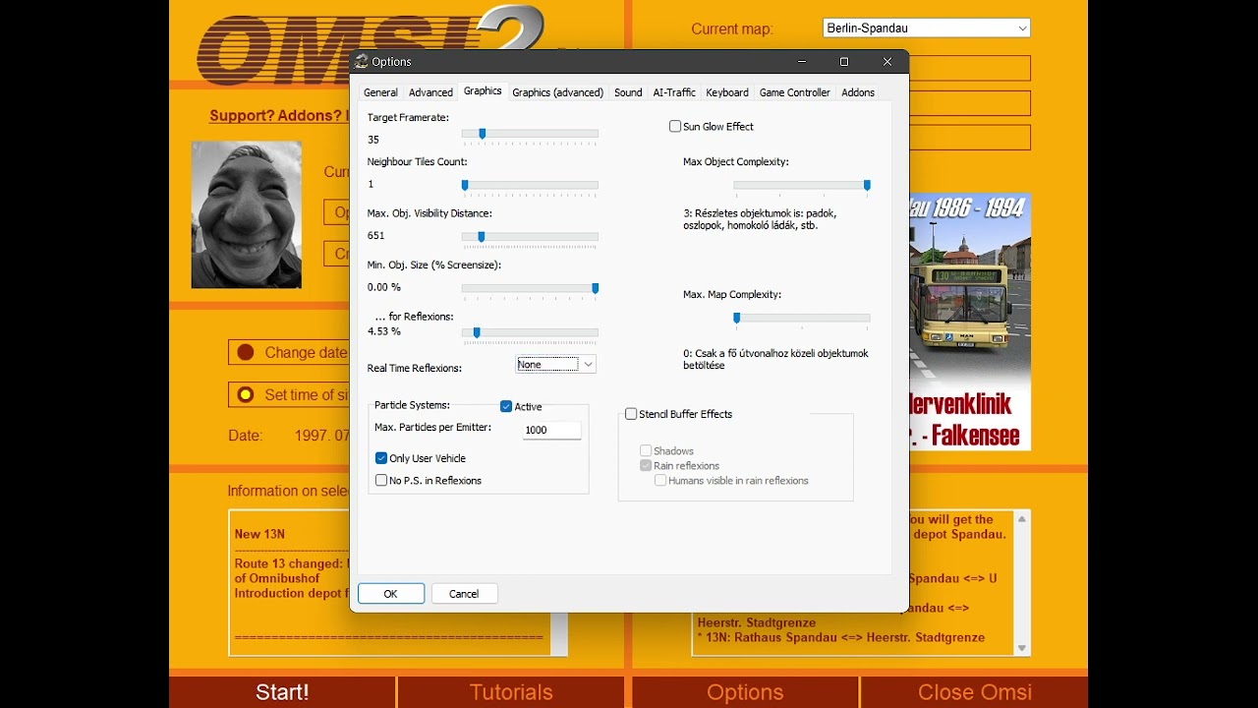Click the New 13N info heading
This screenshot has width=1258, height=708.
[259, 534]
